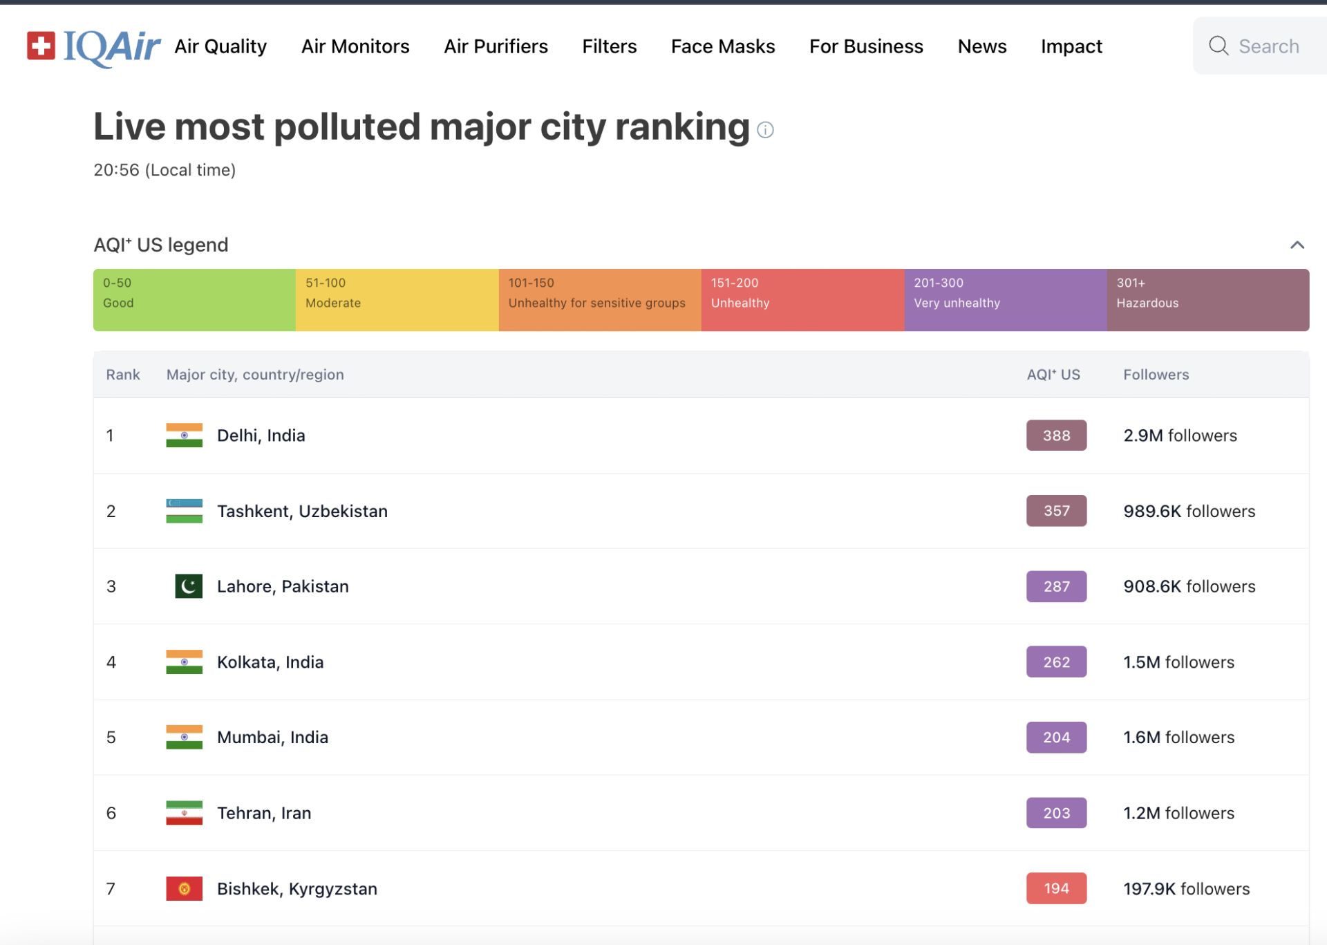
Task: Collapse the AQI US legend chevron
Action: (x=1297, y=245)
